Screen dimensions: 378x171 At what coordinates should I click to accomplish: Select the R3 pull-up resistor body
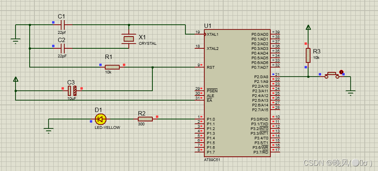[x=308, y=55]
